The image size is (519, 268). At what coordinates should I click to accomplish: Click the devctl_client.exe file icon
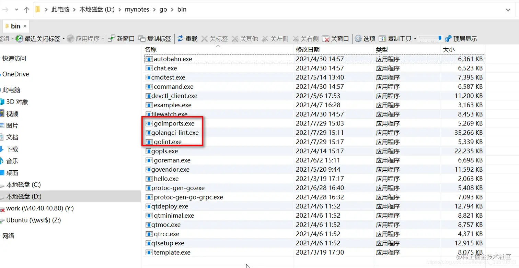[x=148, y=96]
